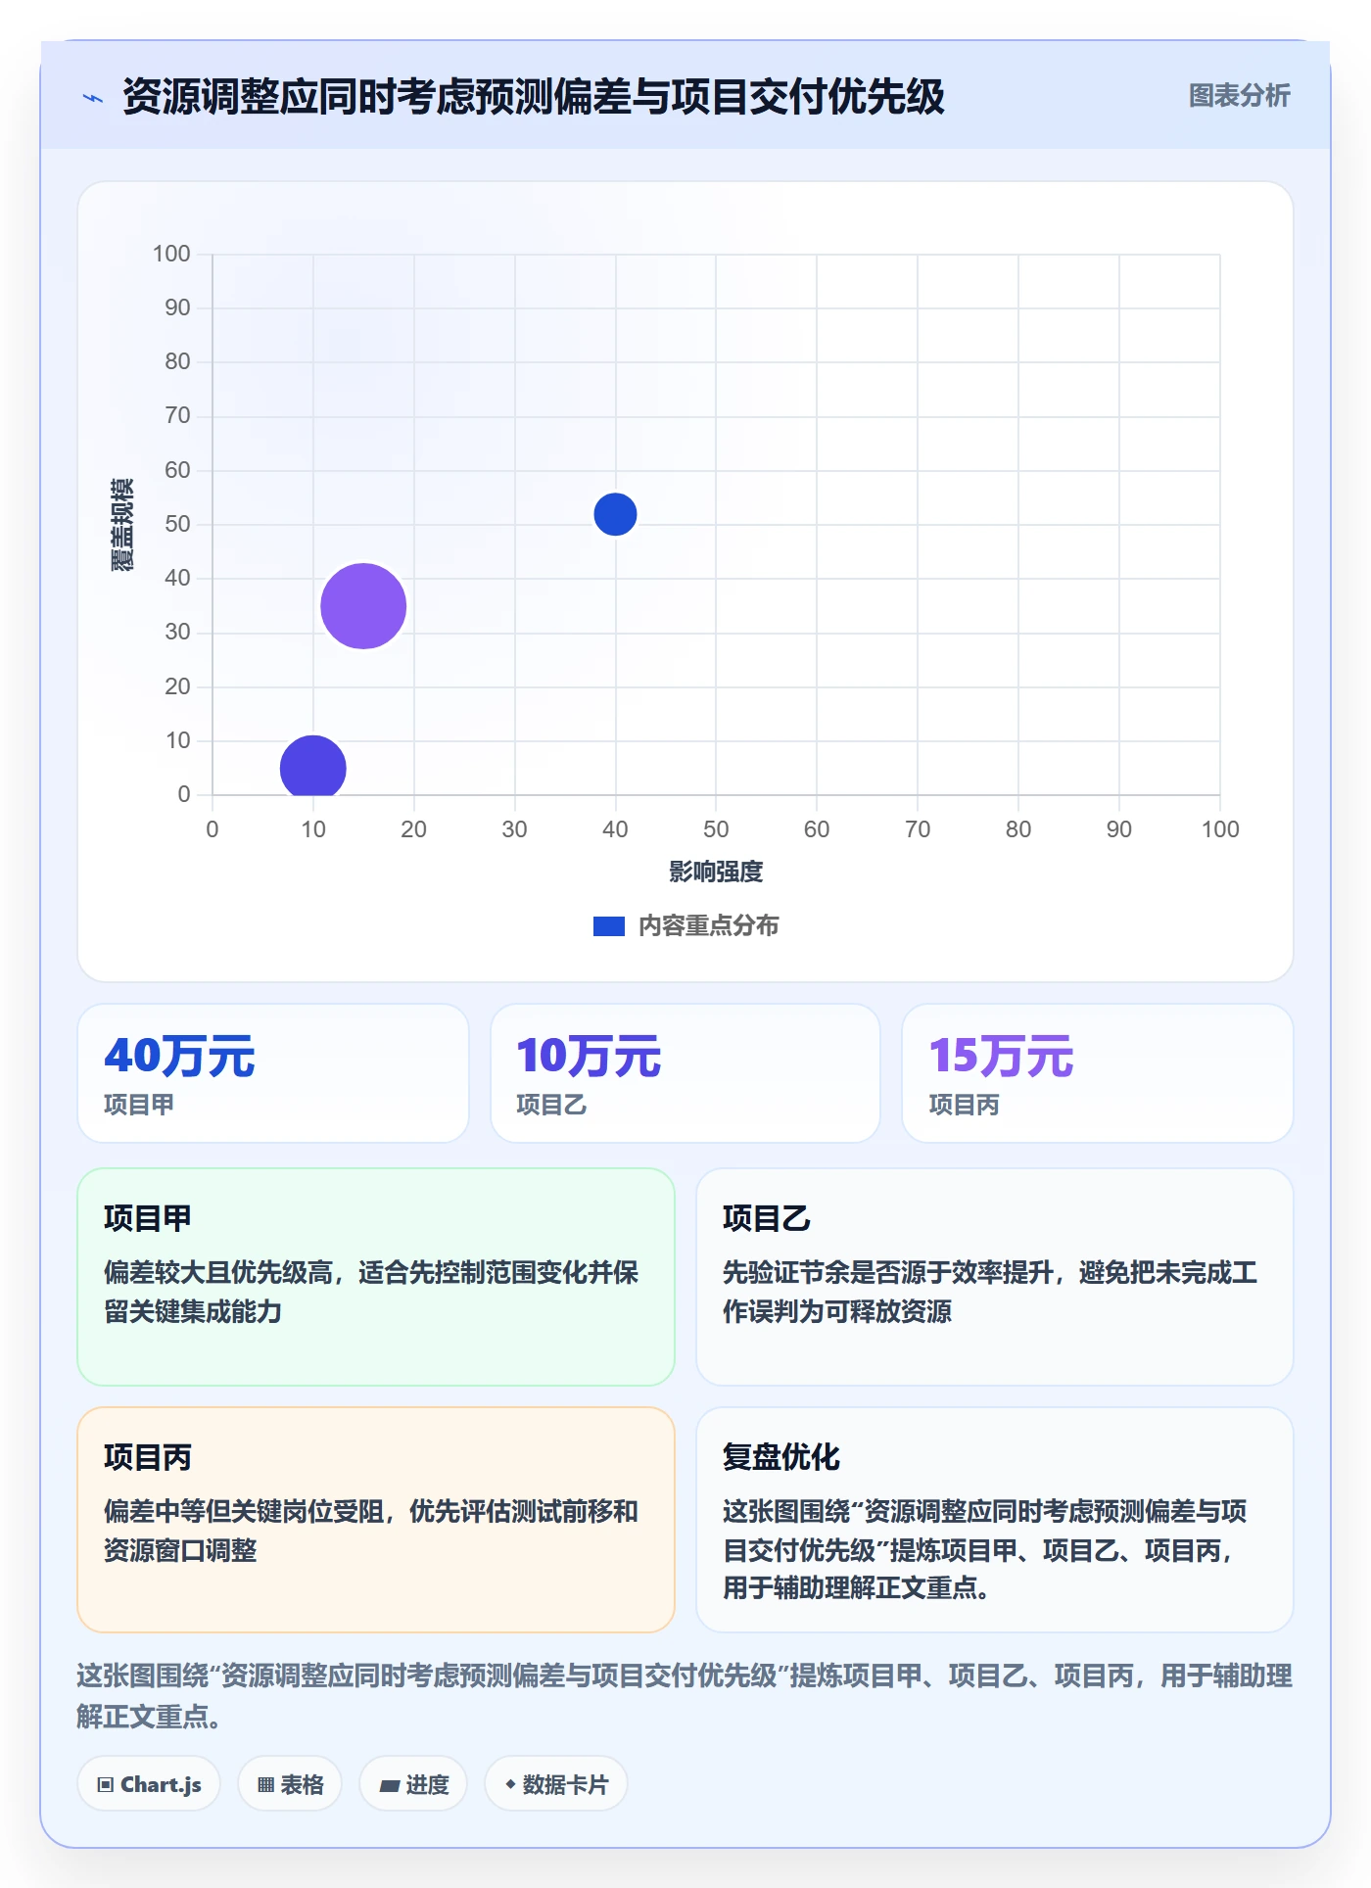
Task: Click the 影响强度 x-axis title
Action: pyautogui.click(x=716, y=872)
